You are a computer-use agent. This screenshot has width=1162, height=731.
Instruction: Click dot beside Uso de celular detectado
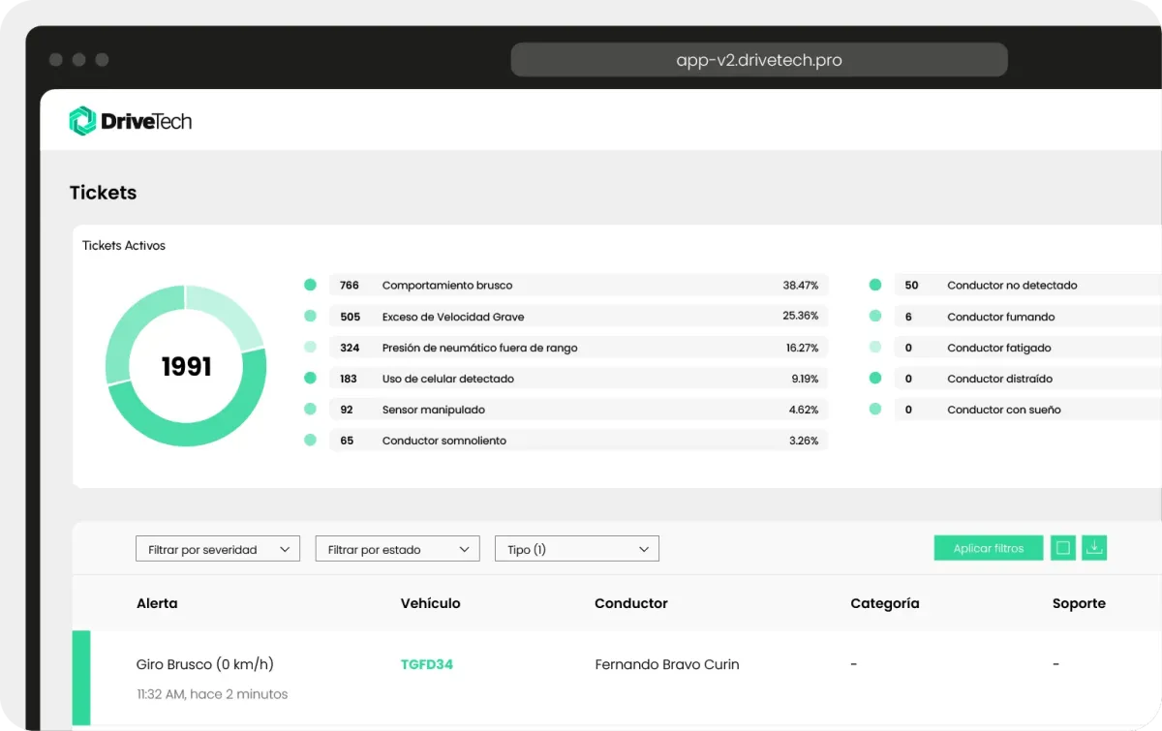point(310,379)
